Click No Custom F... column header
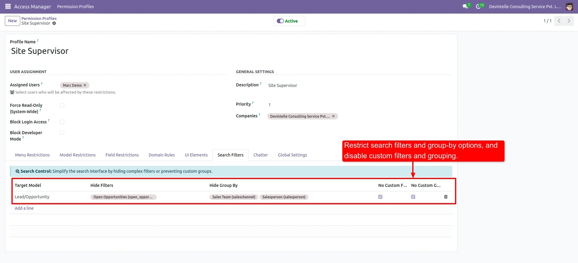Viewport: 578px width, 263px height. [393, 185]
